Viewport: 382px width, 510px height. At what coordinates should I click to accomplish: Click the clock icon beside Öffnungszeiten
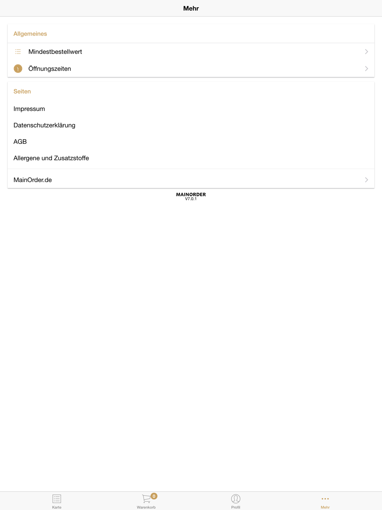coord(18,68)
